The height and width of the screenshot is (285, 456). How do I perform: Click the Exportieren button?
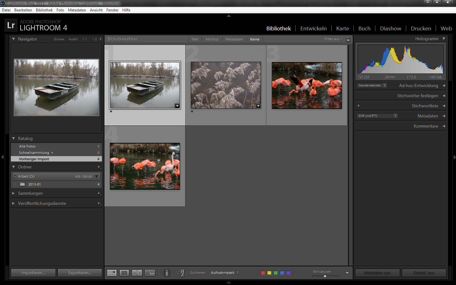(x=80, y=273)
